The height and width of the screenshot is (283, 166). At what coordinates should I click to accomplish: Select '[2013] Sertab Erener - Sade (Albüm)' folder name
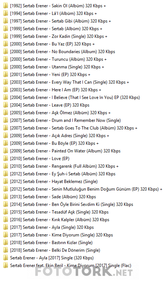coord(53,197)
